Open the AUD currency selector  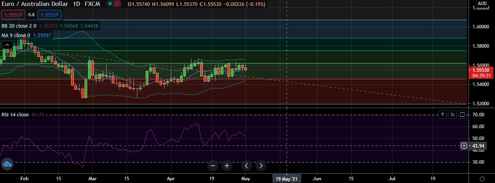[x=482, y=4]
